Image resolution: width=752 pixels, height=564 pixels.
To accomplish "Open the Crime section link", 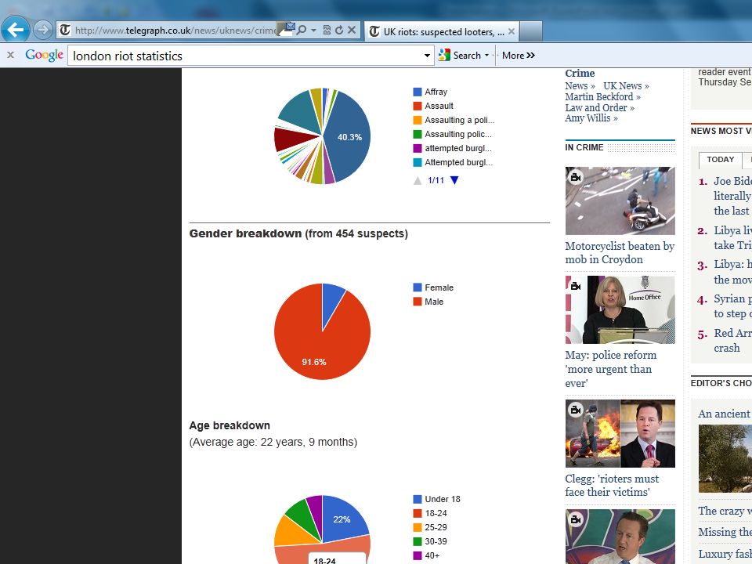I will point(580,74).
